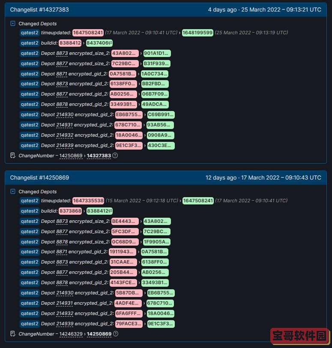Click old buildid value 8388412 in red
Image resolution: width=332 pixels, height=348 pixels.
point(70,43)
